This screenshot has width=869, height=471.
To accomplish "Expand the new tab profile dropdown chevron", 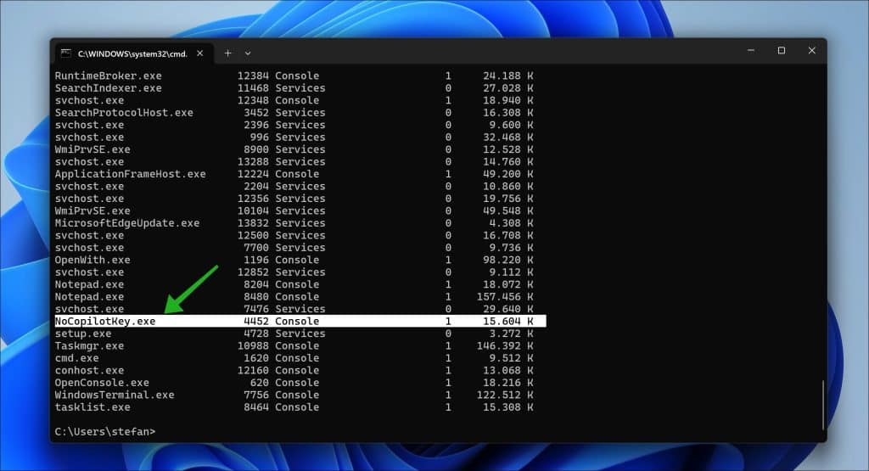I will (x=248, y=53).
